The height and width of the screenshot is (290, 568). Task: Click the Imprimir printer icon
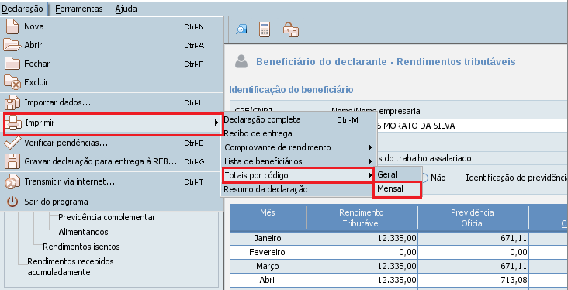point(13,123)
